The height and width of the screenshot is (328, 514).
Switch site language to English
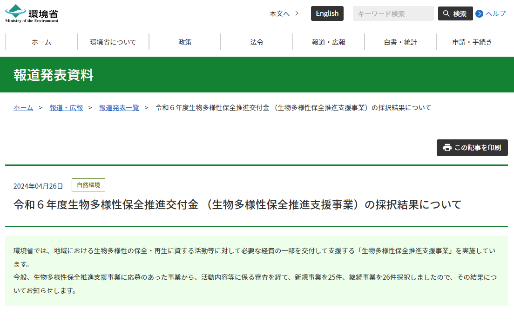(x=327, y=13)
